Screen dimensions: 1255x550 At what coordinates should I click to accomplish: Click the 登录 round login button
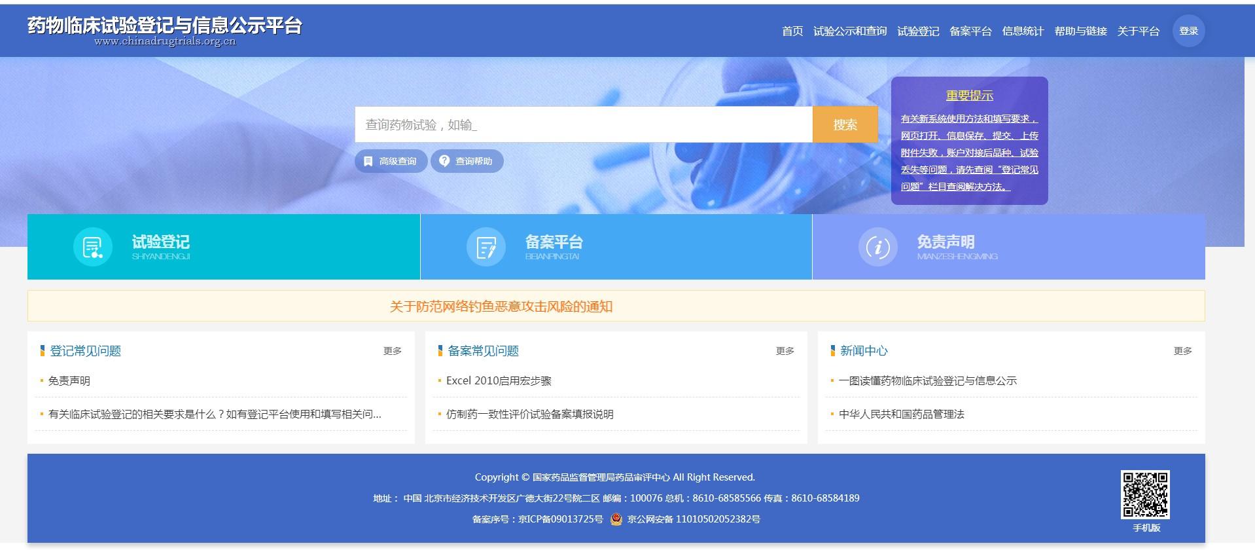click(1188, 31)
